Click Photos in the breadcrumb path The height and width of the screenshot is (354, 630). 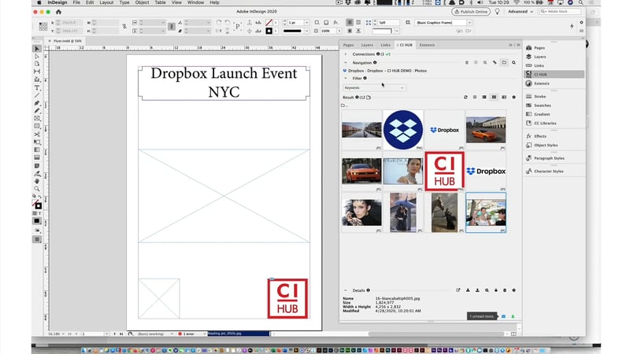click(421, 71)
